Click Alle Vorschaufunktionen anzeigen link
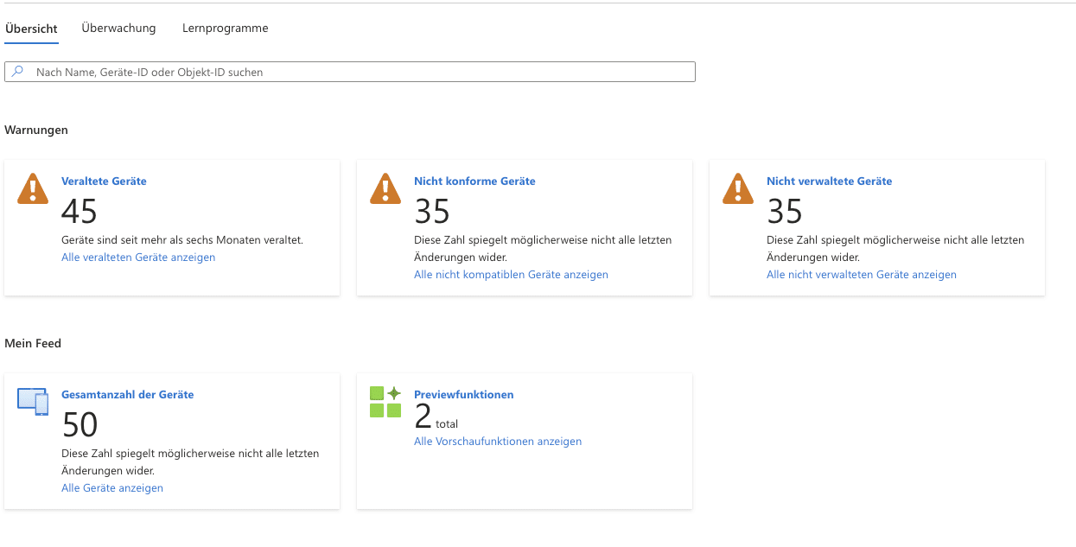Viewport: 1076px width, 547px height. [x=498, y=442]
